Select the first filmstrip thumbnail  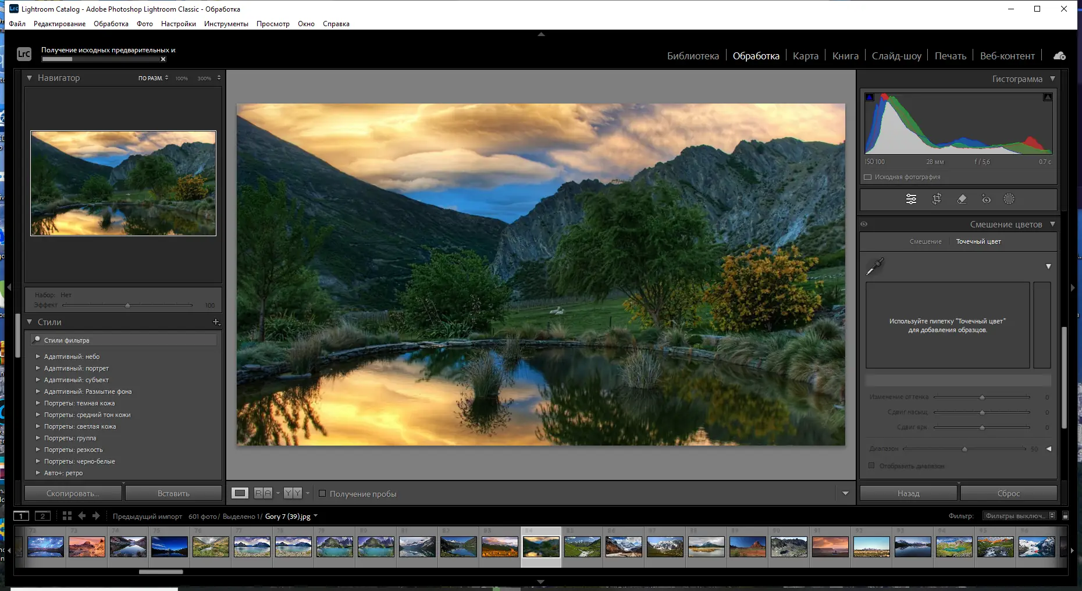45,547
